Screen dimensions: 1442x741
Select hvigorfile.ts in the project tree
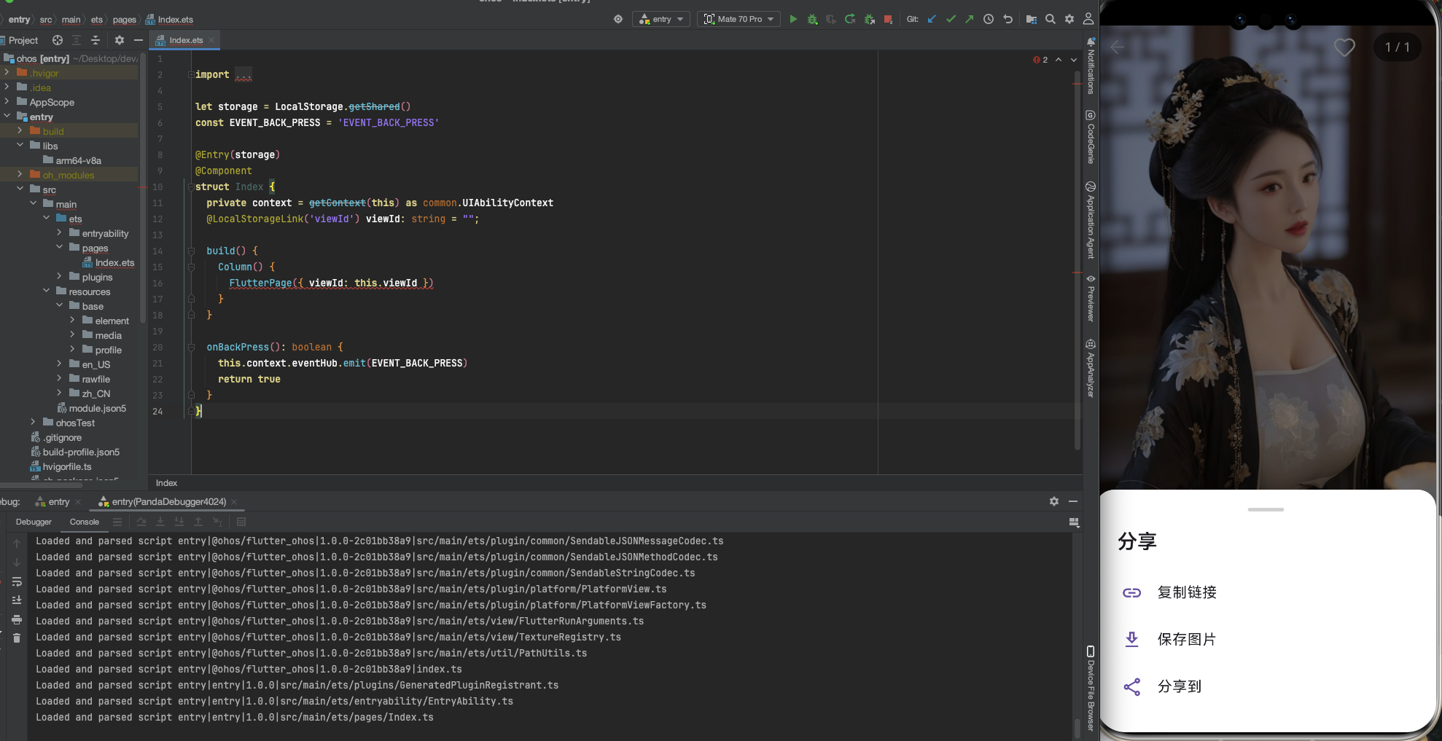pos(61,466)
